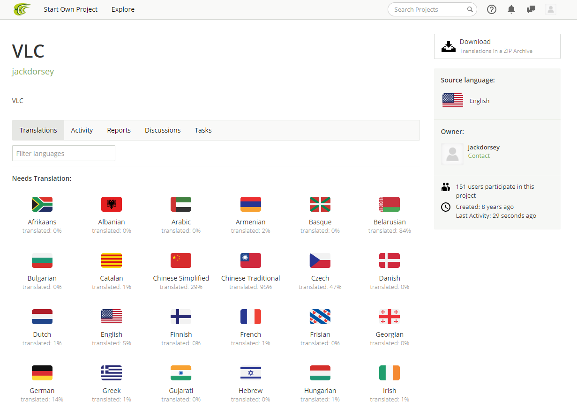577x408 pixels.
Task: Select the Czech flag icon
Action: coord(320,260)
